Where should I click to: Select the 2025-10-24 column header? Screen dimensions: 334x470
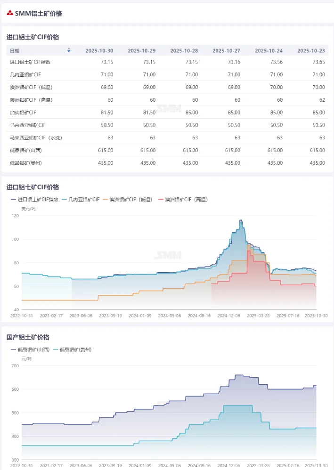pyautogui.click(x=269, y=51)
